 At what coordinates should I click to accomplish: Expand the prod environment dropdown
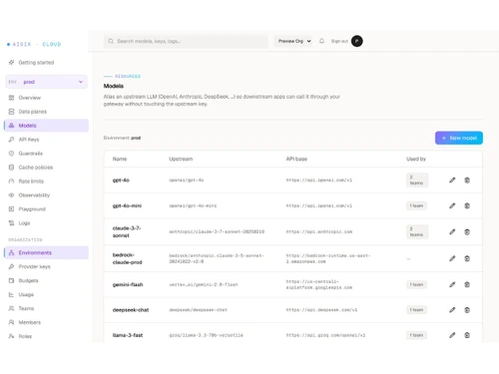pos(46,82)
